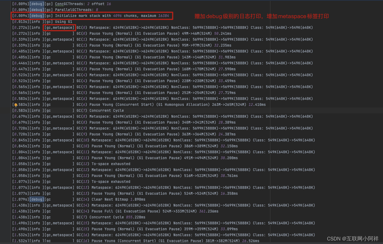Click the 'GC(14) Clear Next Bitmap 1.890ms' line
This screenshot has height=244, width=383.
tap(79, 199)
